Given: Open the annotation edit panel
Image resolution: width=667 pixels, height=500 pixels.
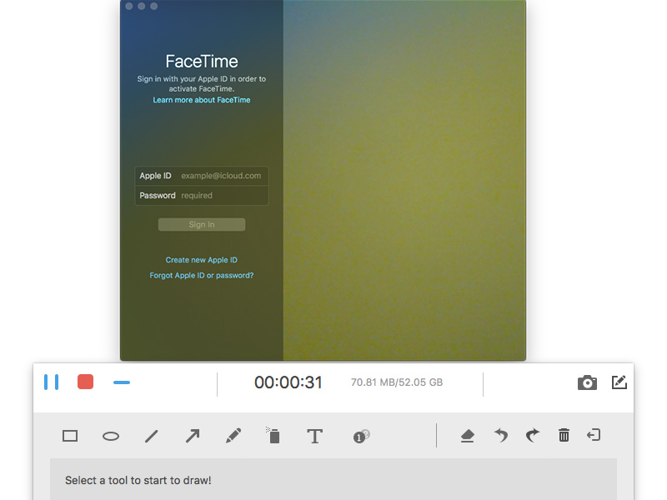Looking at the screenshot, I should [x=619, y=382].
